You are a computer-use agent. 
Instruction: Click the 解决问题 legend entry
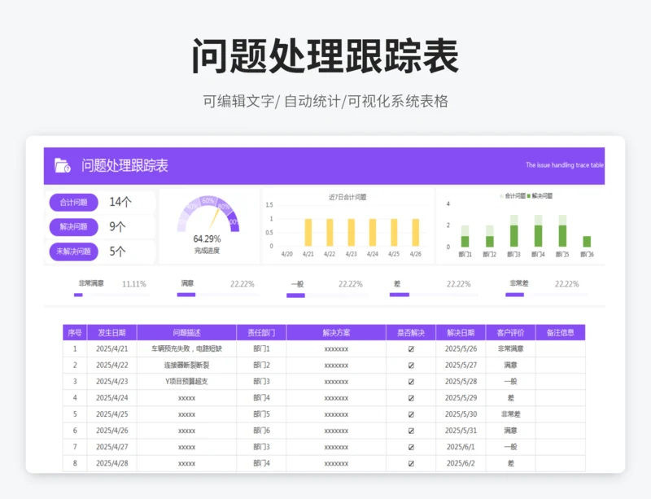[x=540, y=195]
